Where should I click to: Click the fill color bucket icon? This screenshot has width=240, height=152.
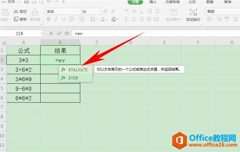[92, 19]
